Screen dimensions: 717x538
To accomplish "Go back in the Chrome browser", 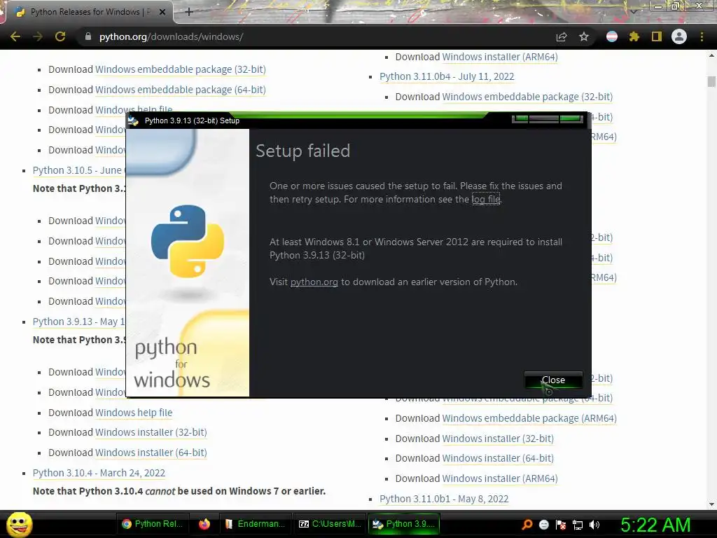I will pyautogui.click(x=15, y=36).
